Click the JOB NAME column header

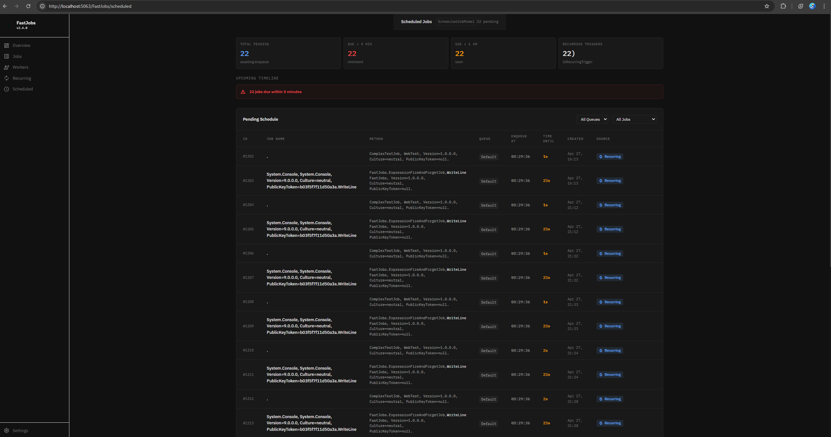click(275, 139)
